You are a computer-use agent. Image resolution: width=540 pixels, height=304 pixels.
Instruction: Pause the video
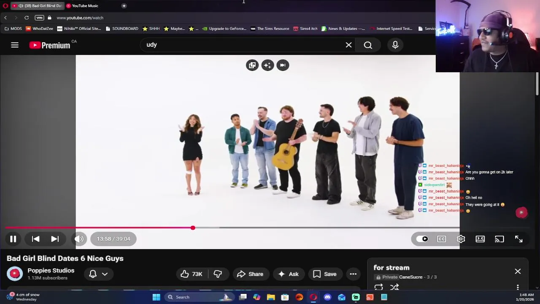click(x=13, y=239)
